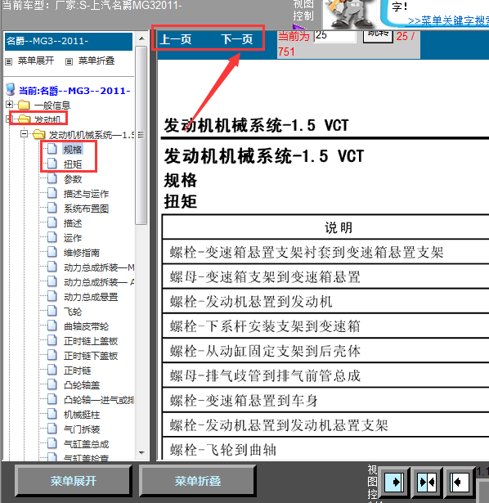Select the 发动机 folder

coord(47,120)
